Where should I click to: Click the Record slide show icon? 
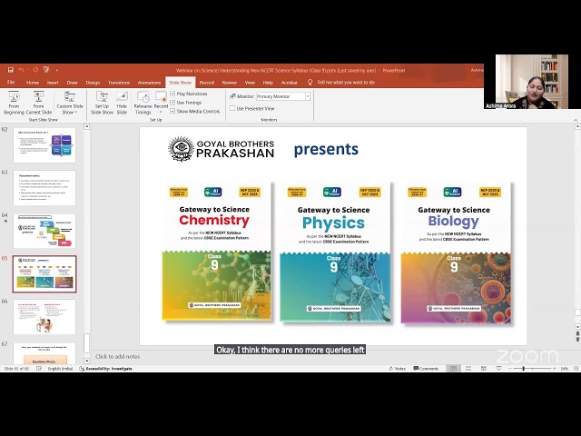pos(161,98)
